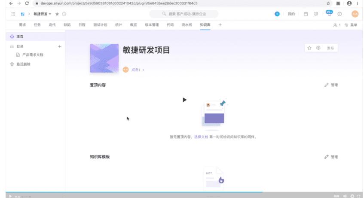Viewport: 364px width, 198px height.
Task: Open knowledge base settings gear
Action: click(318, 48)
